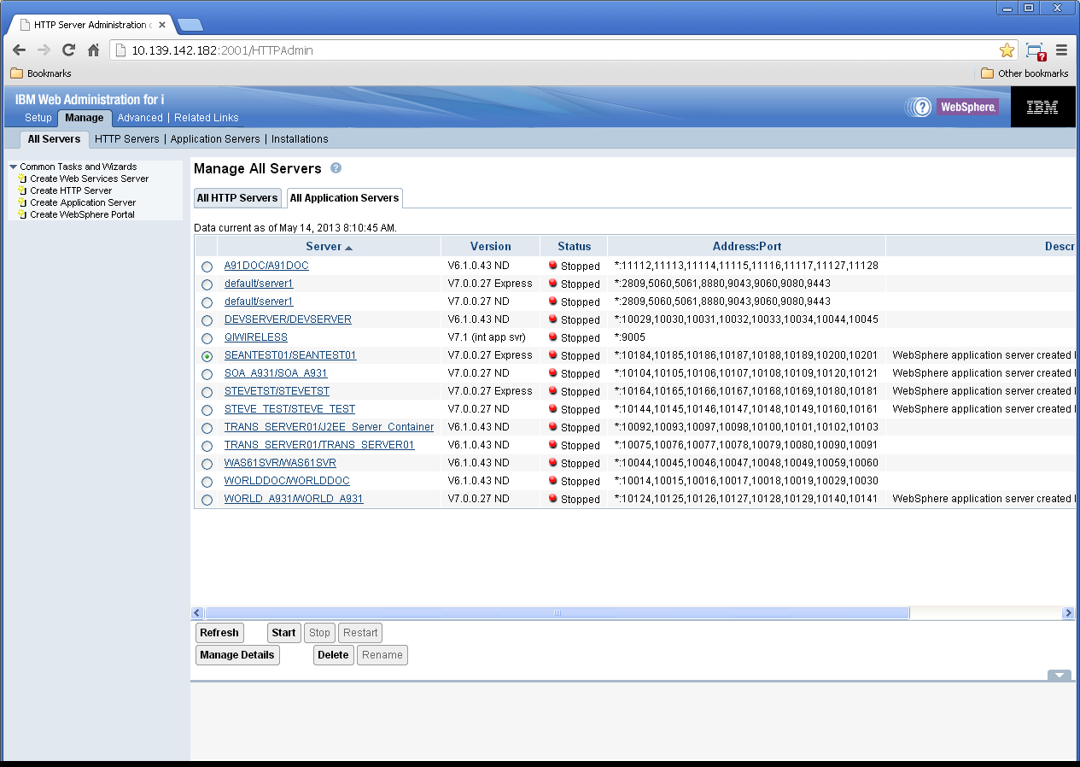Click the red status icon for A91DOC/A91DOC
This screenshot has height=767, width=1080.
[x=553, y=266]
